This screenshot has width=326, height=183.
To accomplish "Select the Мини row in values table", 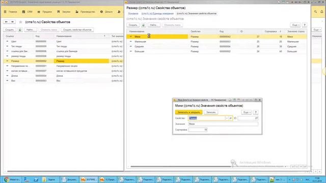I will (216, 37).
